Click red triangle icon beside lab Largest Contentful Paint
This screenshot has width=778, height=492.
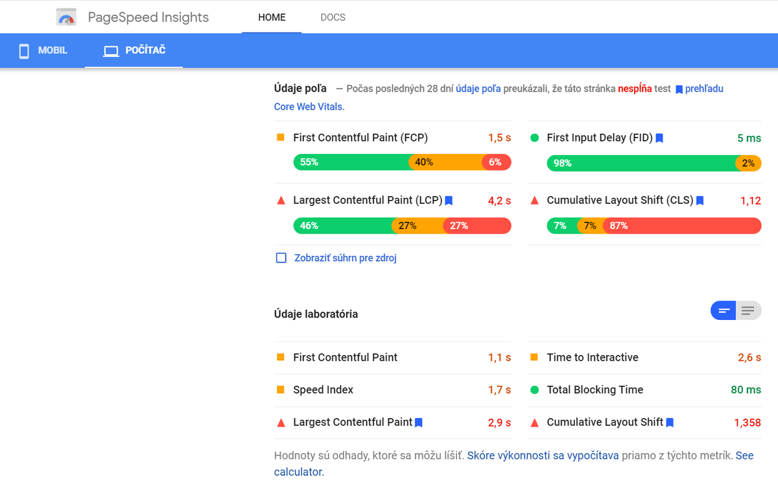pyautogui.click(x=281, y=423)
